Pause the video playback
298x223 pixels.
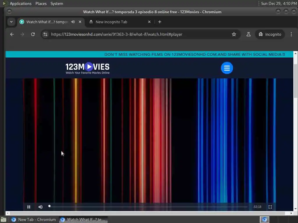point(29,207)
